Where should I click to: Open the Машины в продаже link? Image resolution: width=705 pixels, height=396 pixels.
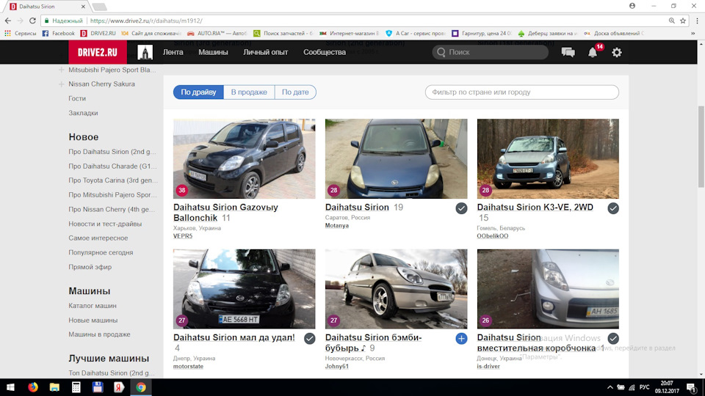coord(99,334)
